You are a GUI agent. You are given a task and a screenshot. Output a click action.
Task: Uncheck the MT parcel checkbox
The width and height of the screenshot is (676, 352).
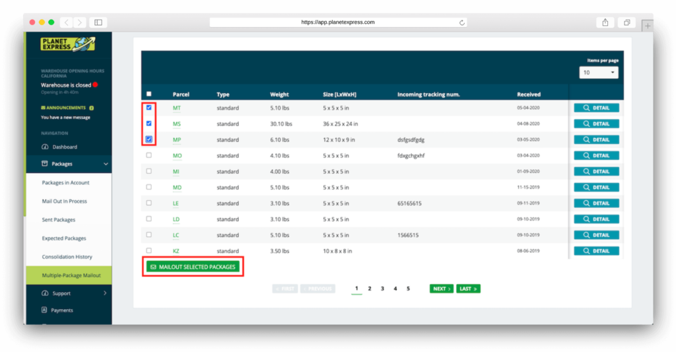pyautogui.click(x=149, y=108)
